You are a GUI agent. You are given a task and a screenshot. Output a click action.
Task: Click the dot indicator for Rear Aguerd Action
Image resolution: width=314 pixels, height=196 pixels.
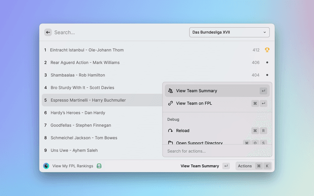click(267, 63)
